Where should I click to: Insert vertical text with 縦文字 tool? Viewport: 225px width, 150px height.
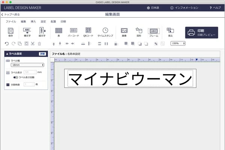42,32
